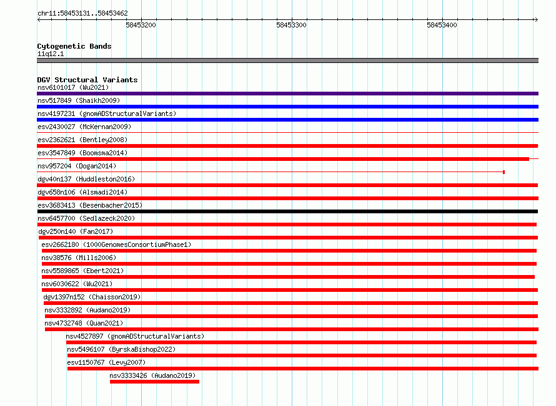Screen dimensions: 556x406
Task: Click esv2662180 (1000GenomesConsortiumPhase1) label
Action: (116, 244)
